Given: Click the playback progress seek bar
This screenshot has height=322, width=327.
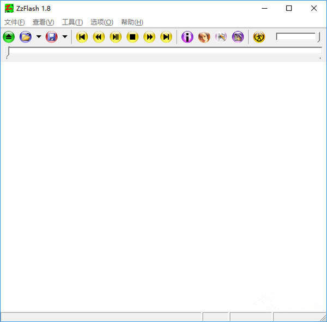Looking at the screenshot, I should coord(163,52).
